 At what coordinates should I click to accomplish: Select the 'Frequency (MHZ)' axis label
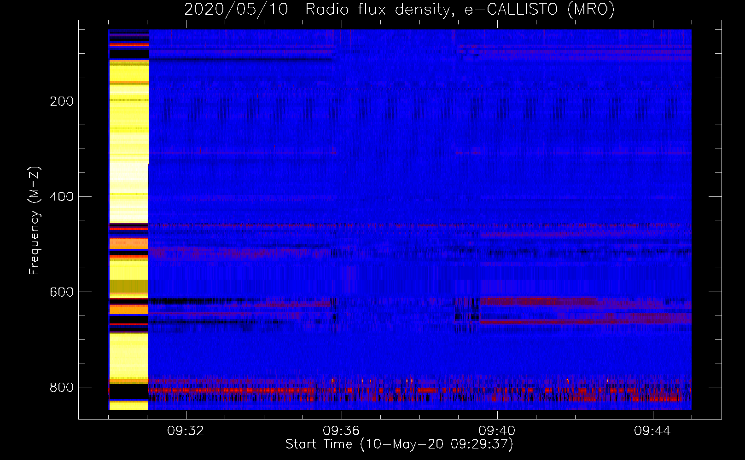[35, 220]
